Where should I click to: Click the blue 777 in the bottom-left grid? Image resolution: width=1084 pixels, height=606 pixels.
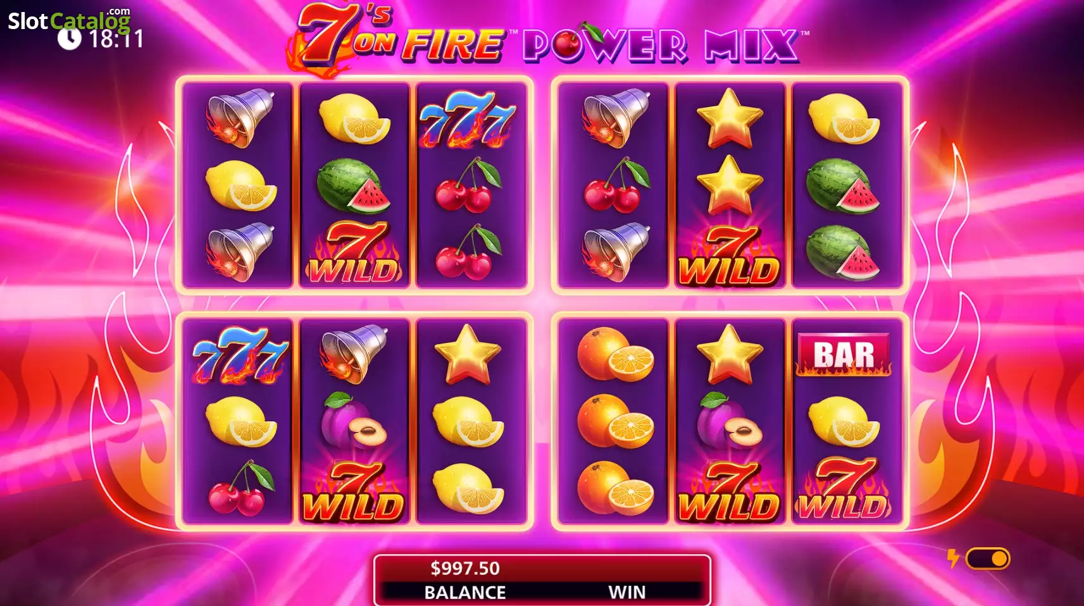[240, 356]
